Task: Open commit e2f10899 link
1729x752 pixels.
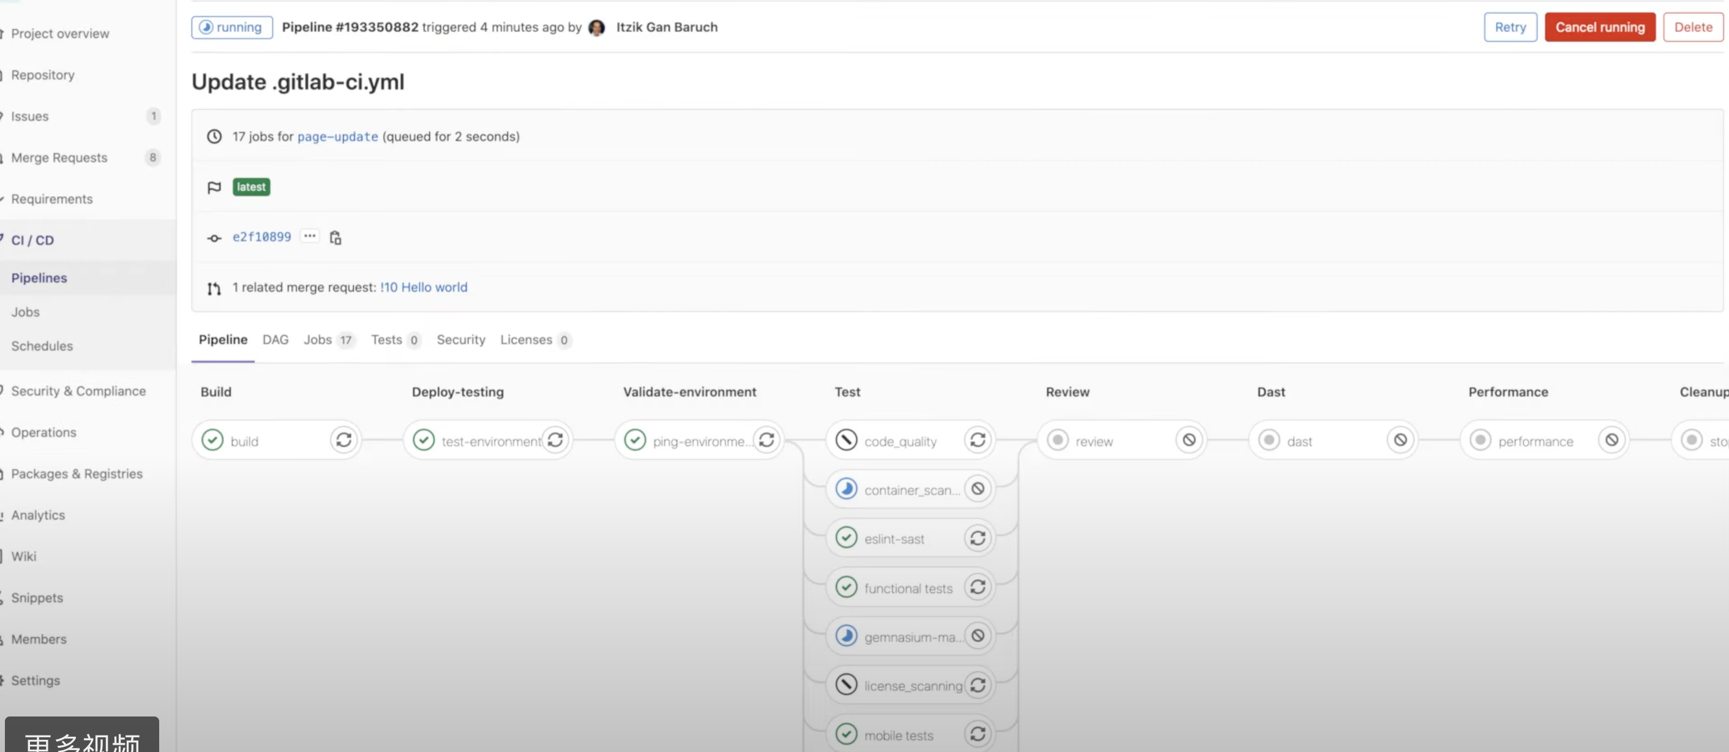Action: 262,237
